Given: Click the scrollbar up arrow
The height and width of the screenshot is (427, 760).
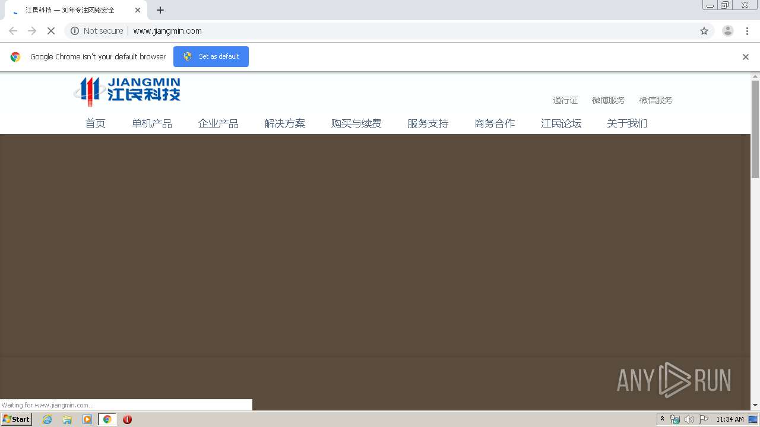Looking at the screenshot, I should [x=755, y=77].
